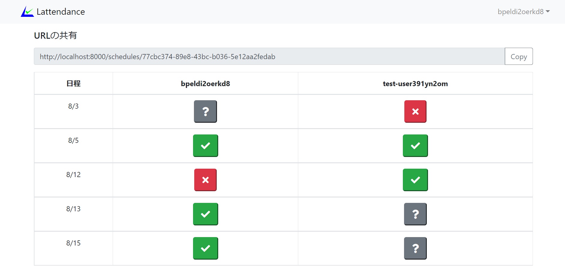Click the 8/13 date cell

pyautogui.click(x=73, y=214)
